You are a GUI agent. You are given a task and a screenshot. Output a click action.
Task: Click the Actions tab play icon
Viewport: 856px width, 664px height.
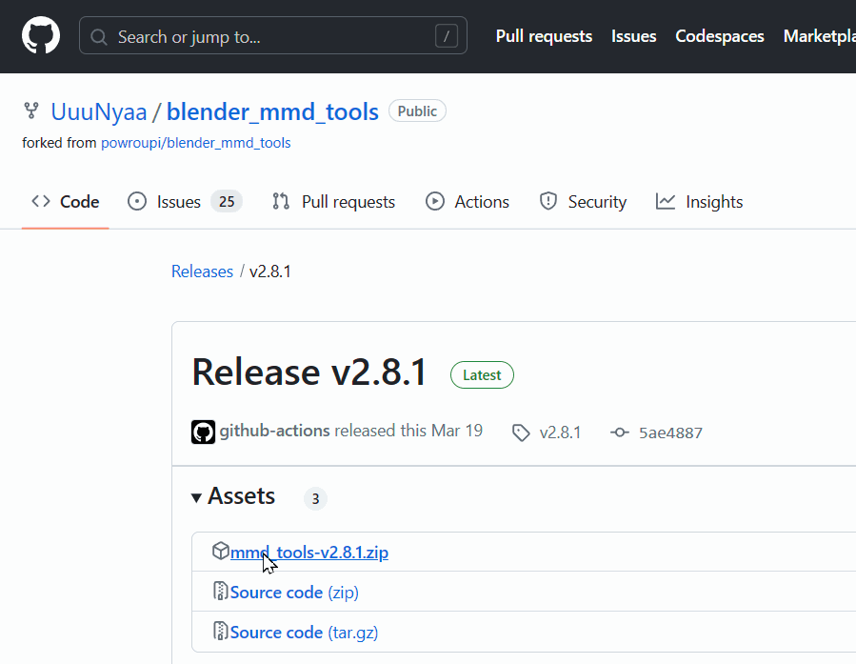(x=435, y=202)
